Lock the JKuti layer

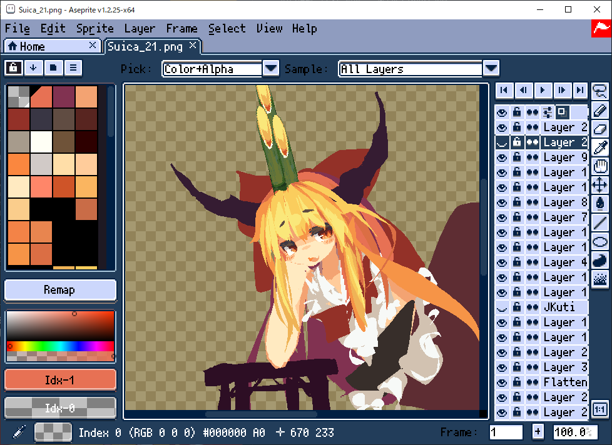pyautogui.click(x=517, y=307)
